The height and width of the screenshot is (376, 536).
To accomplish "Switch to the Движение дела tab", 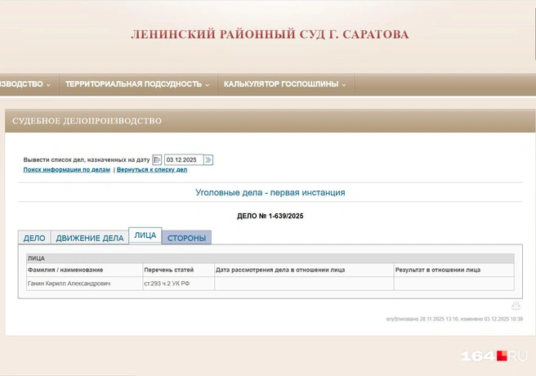I will point(90,238).
